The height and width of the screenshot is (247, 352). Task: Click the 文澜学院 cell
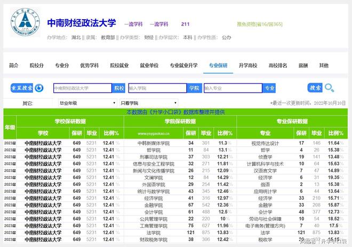tap(154, 178)
